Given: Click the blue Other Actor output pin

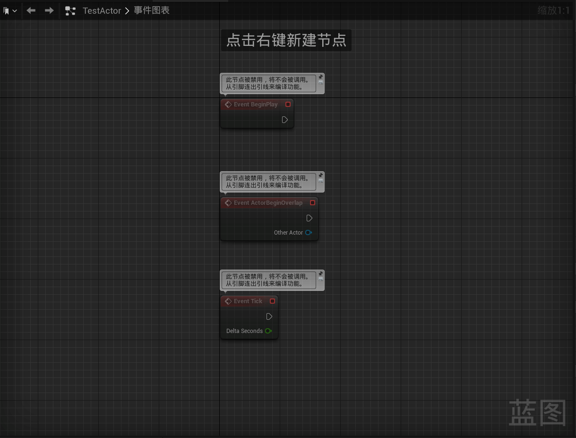Looking at the screenshot, I should [x=309, y=233].
